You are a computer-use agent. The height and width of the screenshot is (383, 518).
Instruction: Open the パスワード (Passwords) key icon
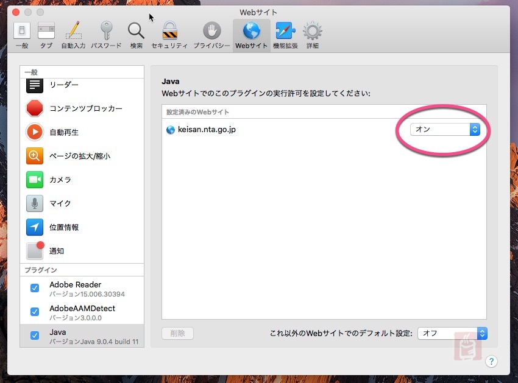click(x=106, y=35)
